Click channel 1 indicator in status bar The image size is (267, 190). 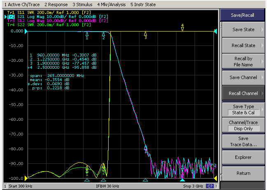(x=5, y=186)
